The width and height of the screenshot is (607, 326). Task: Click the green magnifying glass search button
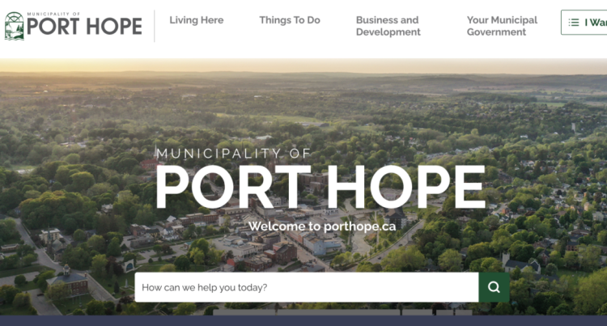click(494, 287)
